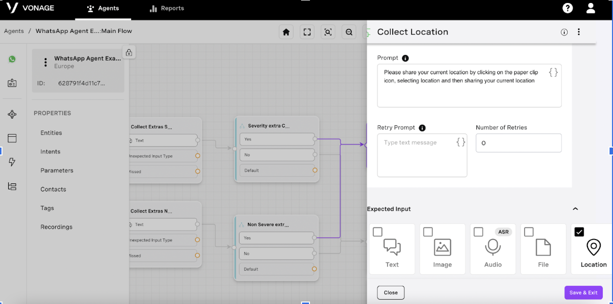Click the integrations node sidebar icon
This screenshot has width=613, height=304.
(12, 115)
